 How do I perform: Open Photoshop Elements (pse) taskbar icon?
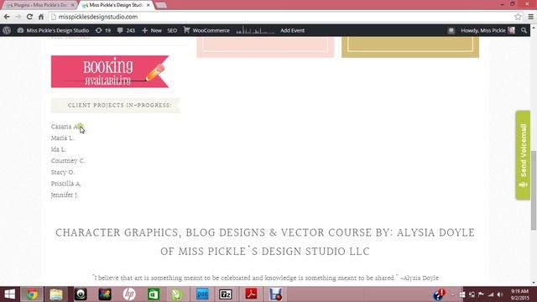tap(202, 294)
